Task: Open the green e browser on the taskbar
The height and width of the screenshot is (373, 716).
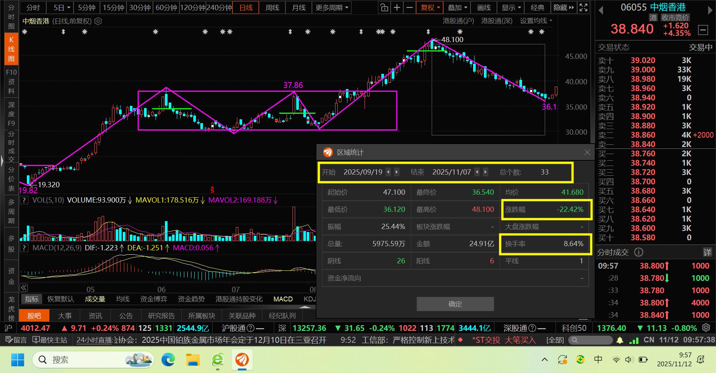Action: (x=218, y=360)
